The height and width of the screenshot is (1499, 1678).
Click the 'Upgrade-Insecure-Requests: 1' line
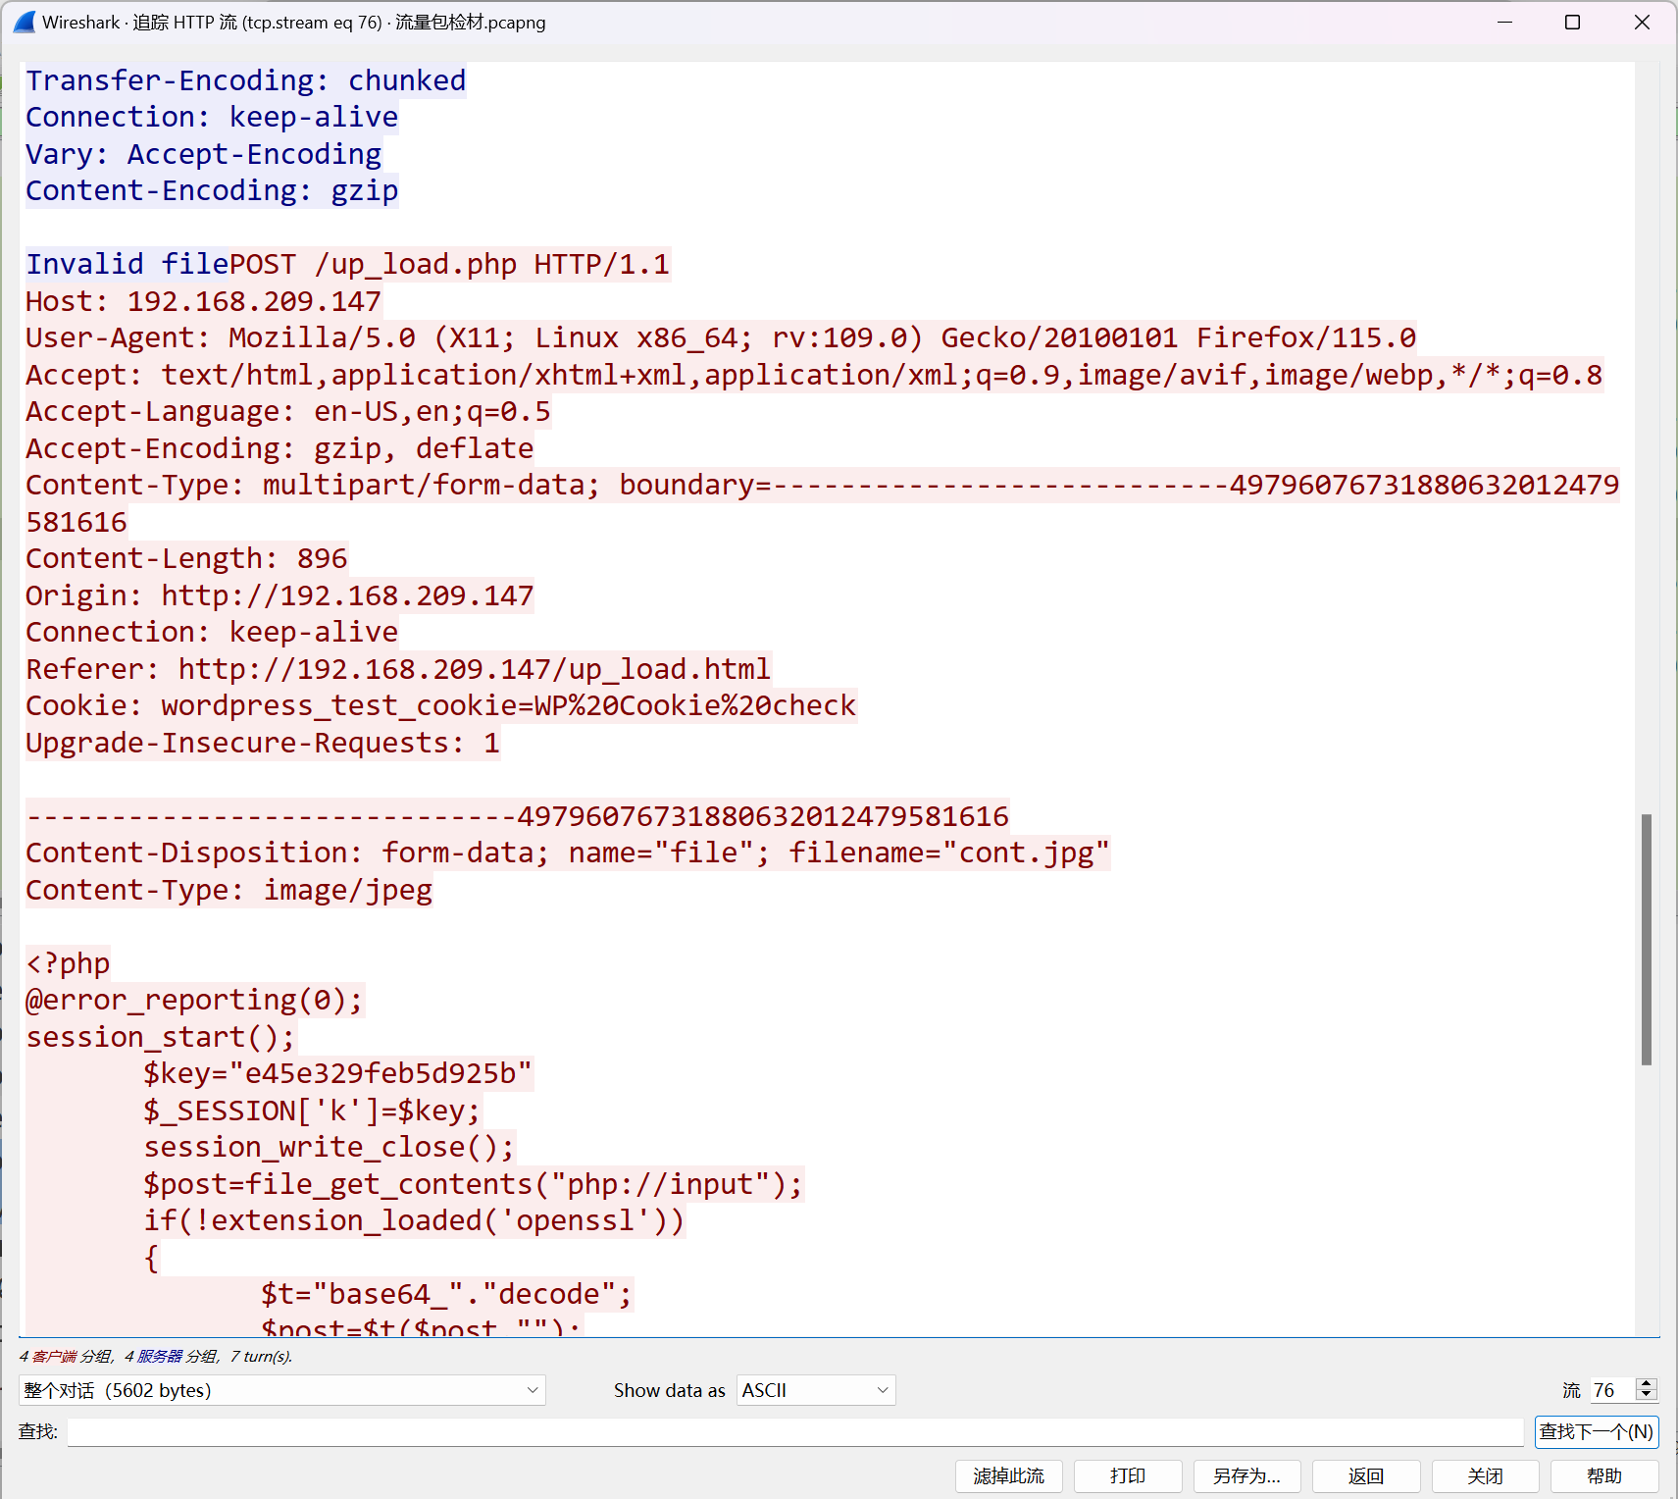263,743
